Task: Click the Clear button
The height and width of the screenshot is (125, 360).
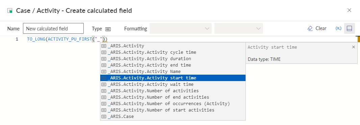Action: click(x=317, y=28)
